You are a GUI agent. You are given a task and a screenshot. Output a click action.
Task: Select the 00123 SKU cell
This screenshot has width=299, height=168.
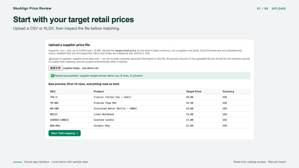[53, 114]
